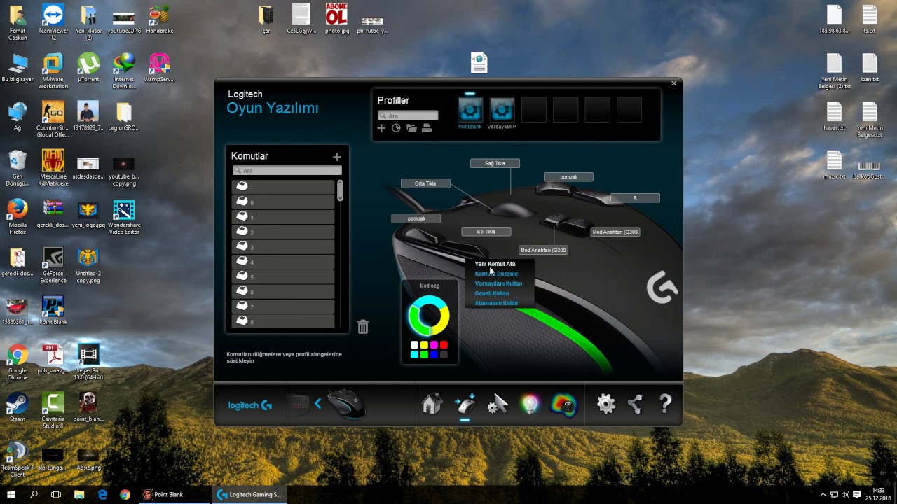Select command '3' in Komutlar list

pyautogui.click(x=283, y=246)
